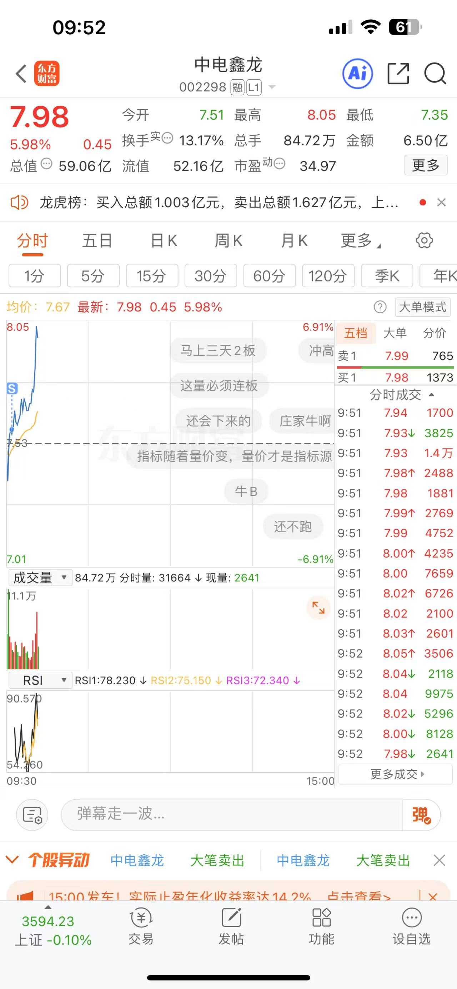Tap the 弹幕走一波 input field
The width and height of the screenshot is (457, 989).
232,815
